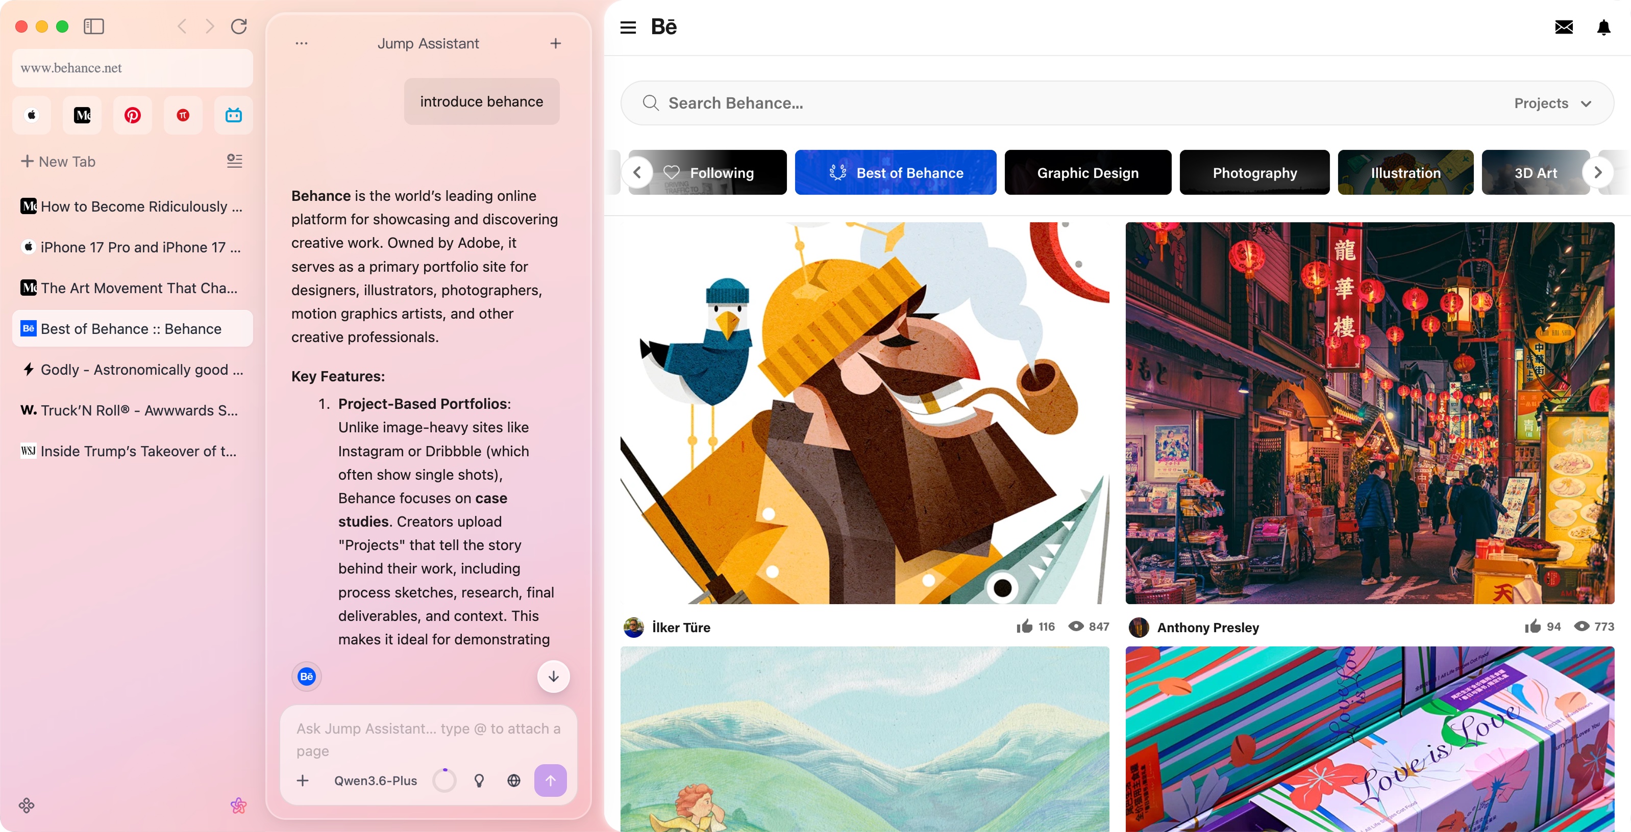The width and height of the screenshot is (1631, 832).
Task: Select the 'Best of Behance :: Behance' tab
Action: tap(132, 328)
